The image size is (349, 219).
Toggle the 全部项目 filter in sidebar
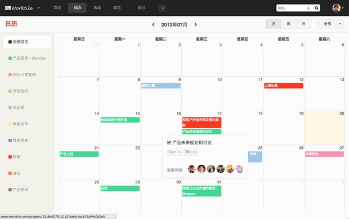pyautogui.click(x=27, y=42)
